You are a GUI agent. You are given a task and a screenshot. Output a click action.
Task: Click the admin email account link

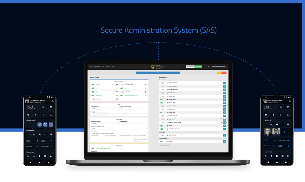[218, 66]
